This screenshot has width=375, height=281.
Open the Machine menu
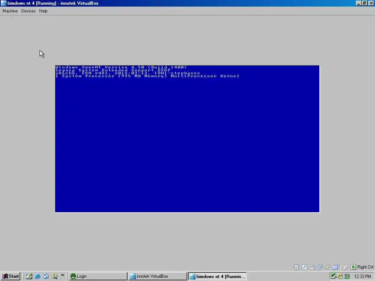pyautogui.click(x=10, y=11)
